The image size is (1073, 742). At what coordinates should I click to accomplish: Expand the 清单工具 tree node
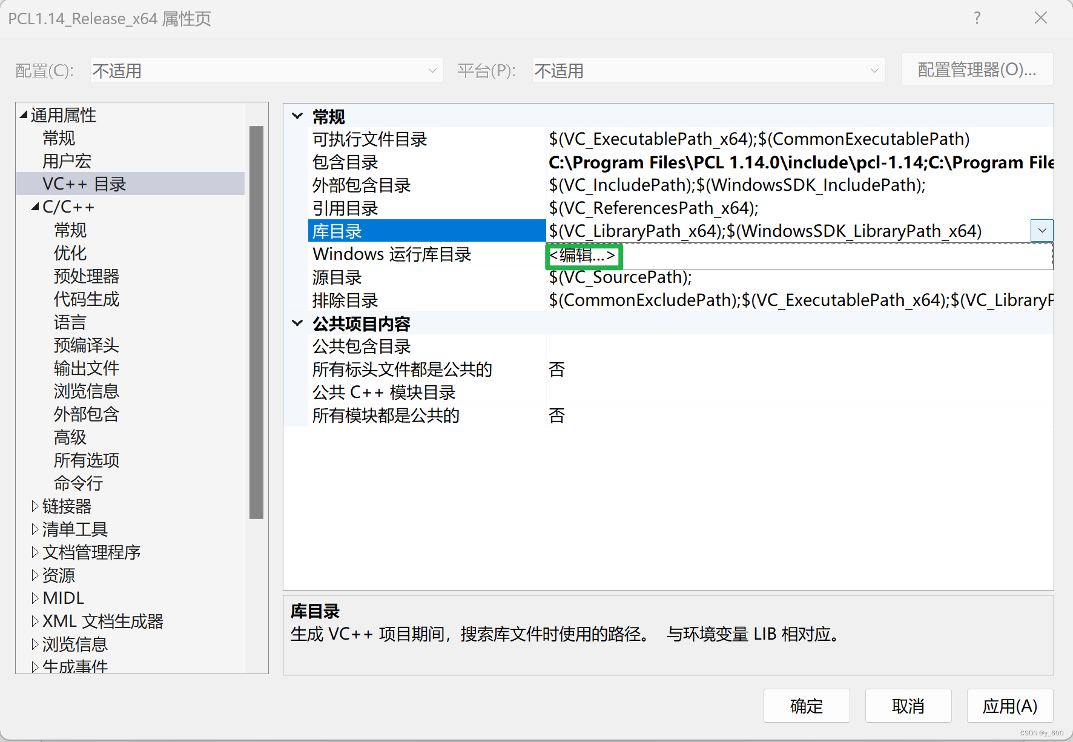(35, 529)
